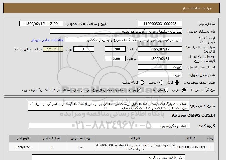
Task: Select the کالا/خدمت radio button
Action: point(142,82)
